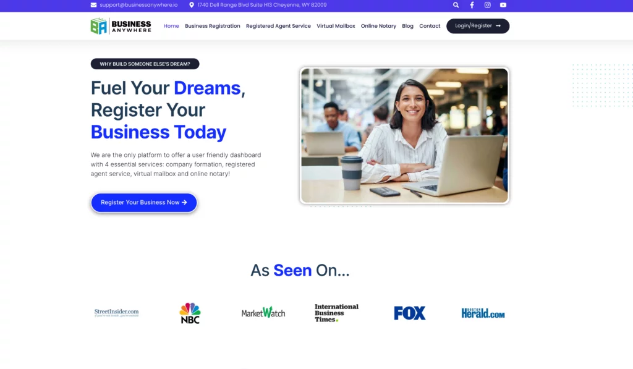Visit the Facebook page icon
The width and height of the screenshot is (633, 369).
pos(472,5)
